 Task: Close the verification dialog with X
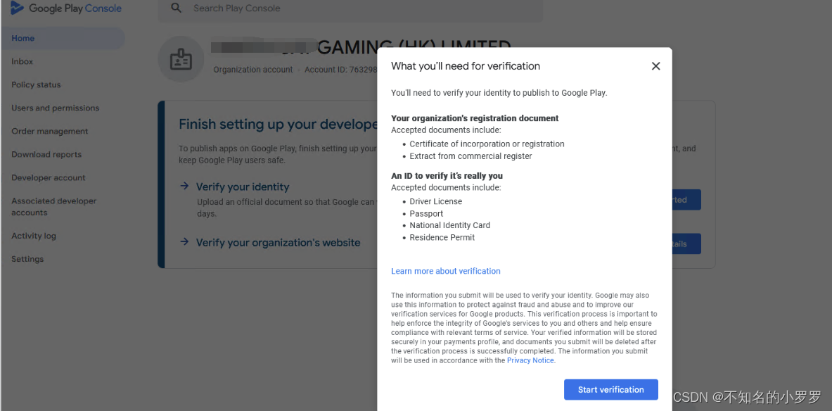coord(656,66)
